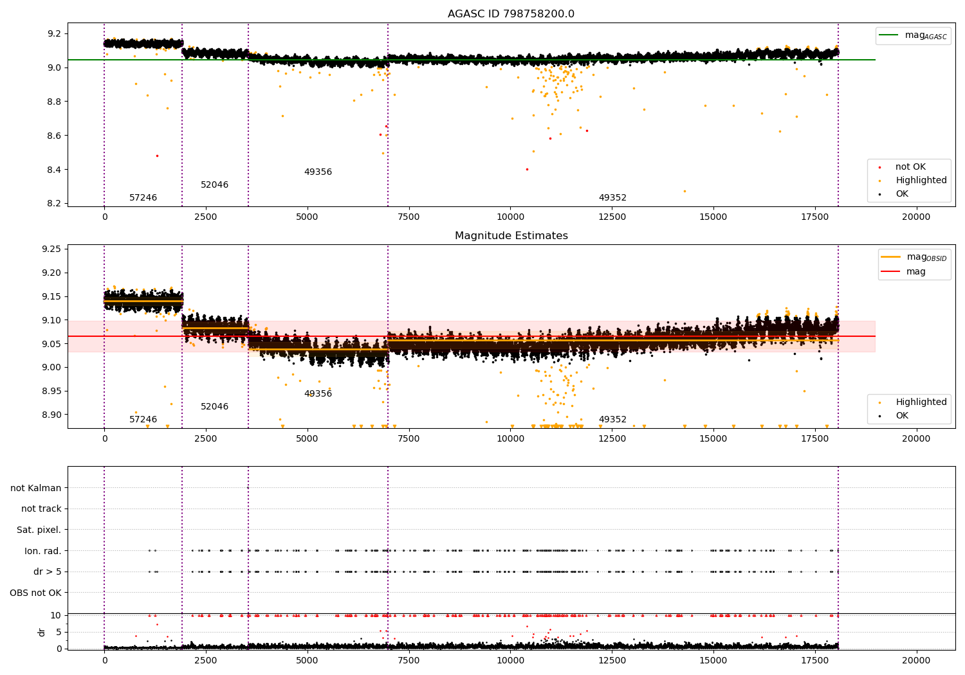The image size is (965, 675).
Task: Click OBSID label 57246 in the top plot
Action: pyautogui.click(x=143, y=197)
